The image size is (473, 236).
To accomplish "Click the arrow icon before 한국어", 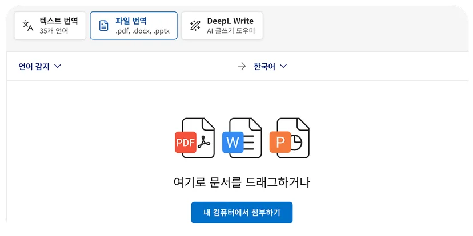I will [242, 67].
